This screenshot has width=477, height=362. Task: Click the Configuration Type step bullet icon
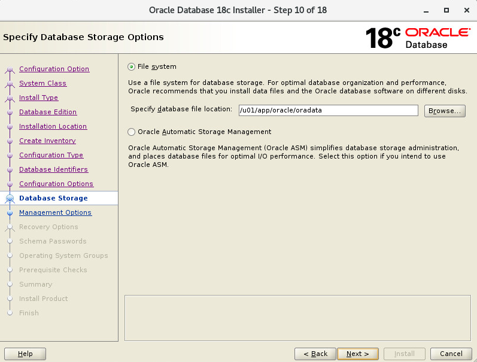tap(10, 155)
